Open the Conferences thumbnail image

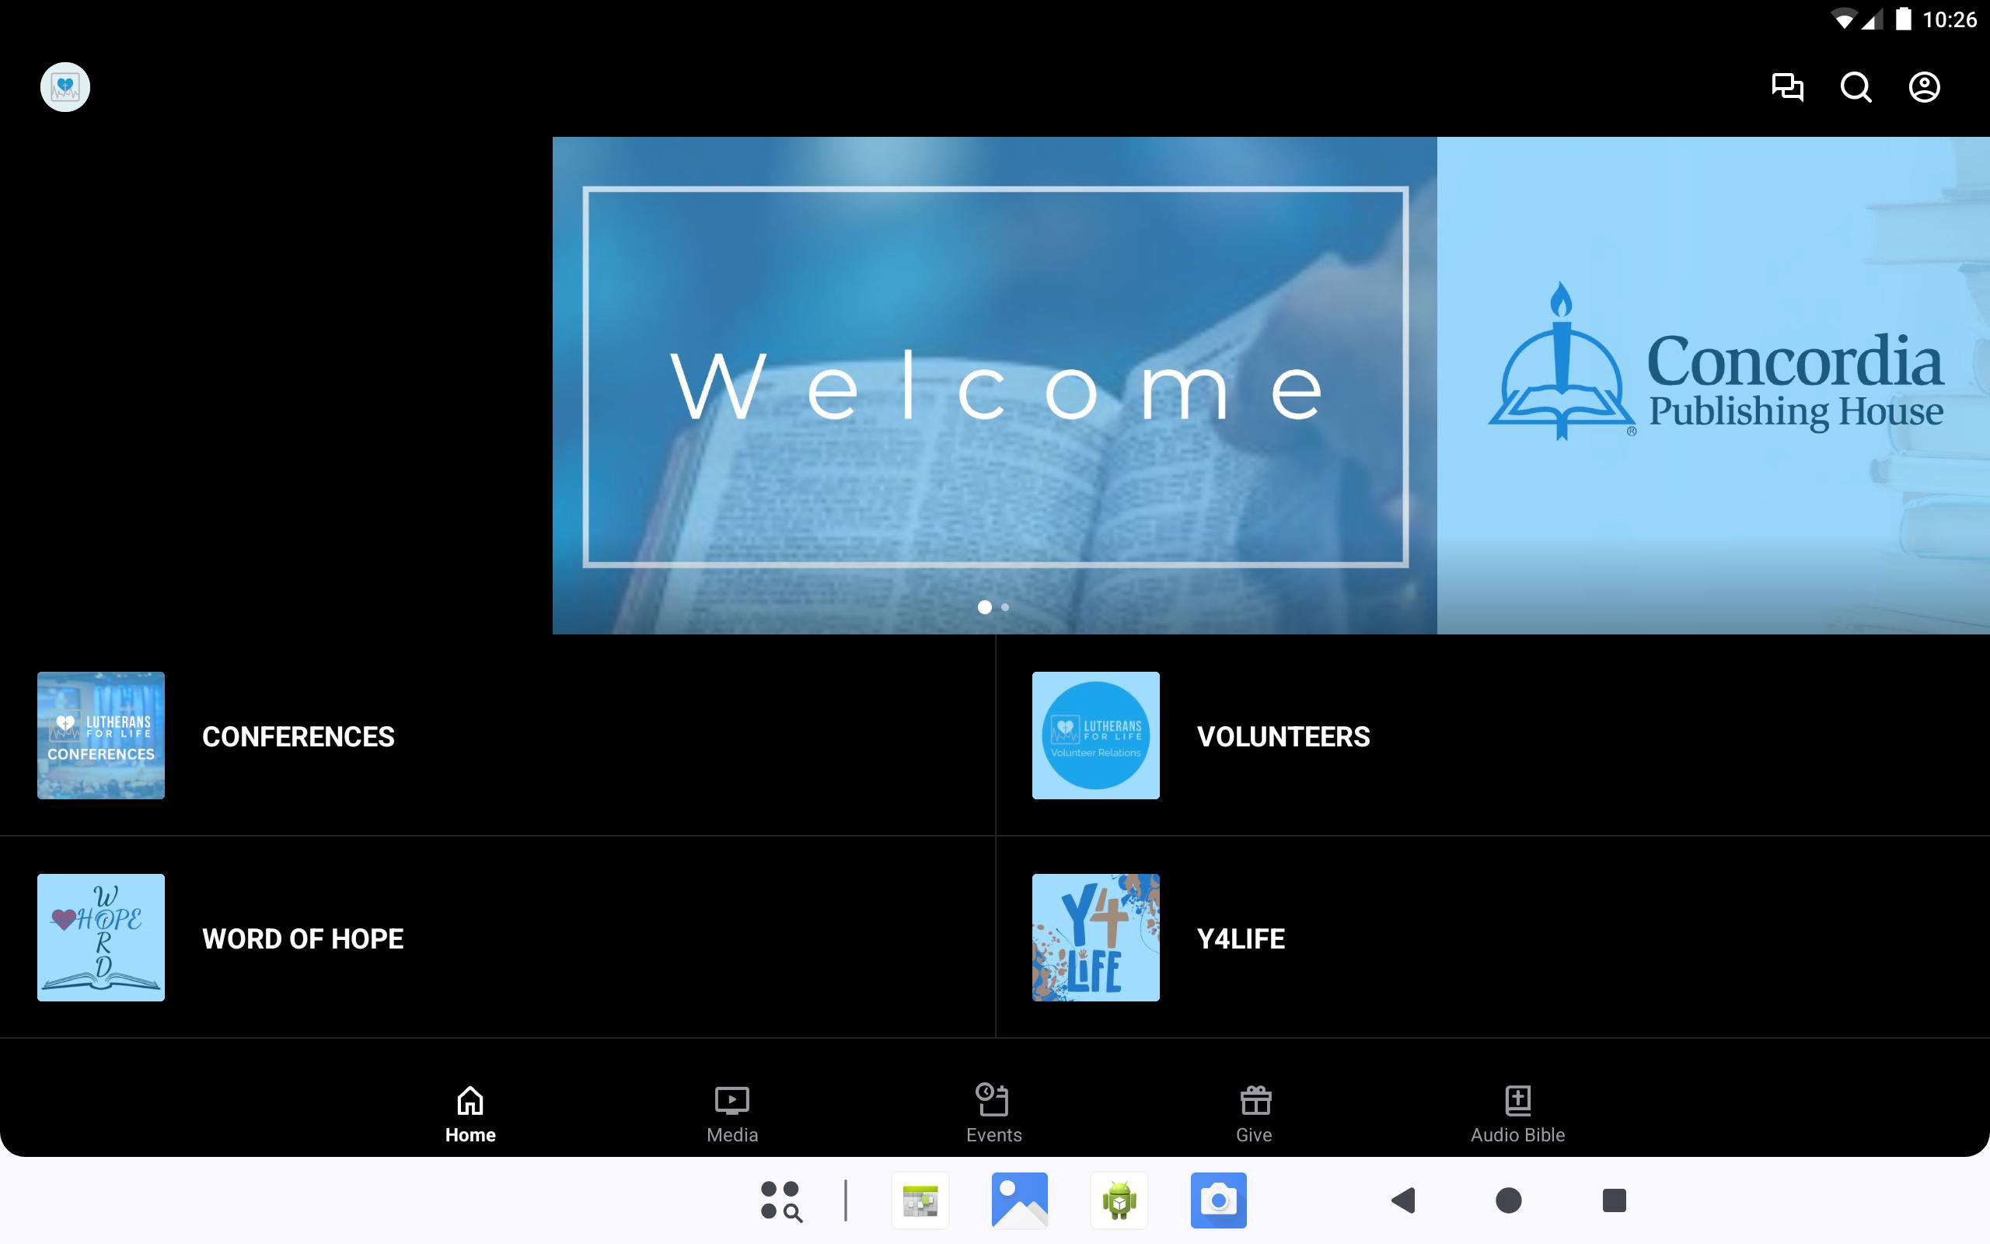tap(100, 736)
